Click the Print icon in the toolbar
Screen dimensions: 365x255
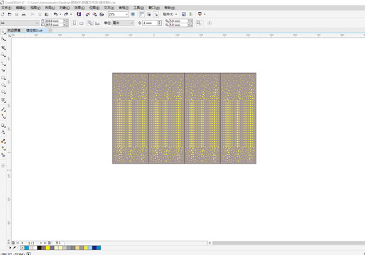(x=23, y=14)
